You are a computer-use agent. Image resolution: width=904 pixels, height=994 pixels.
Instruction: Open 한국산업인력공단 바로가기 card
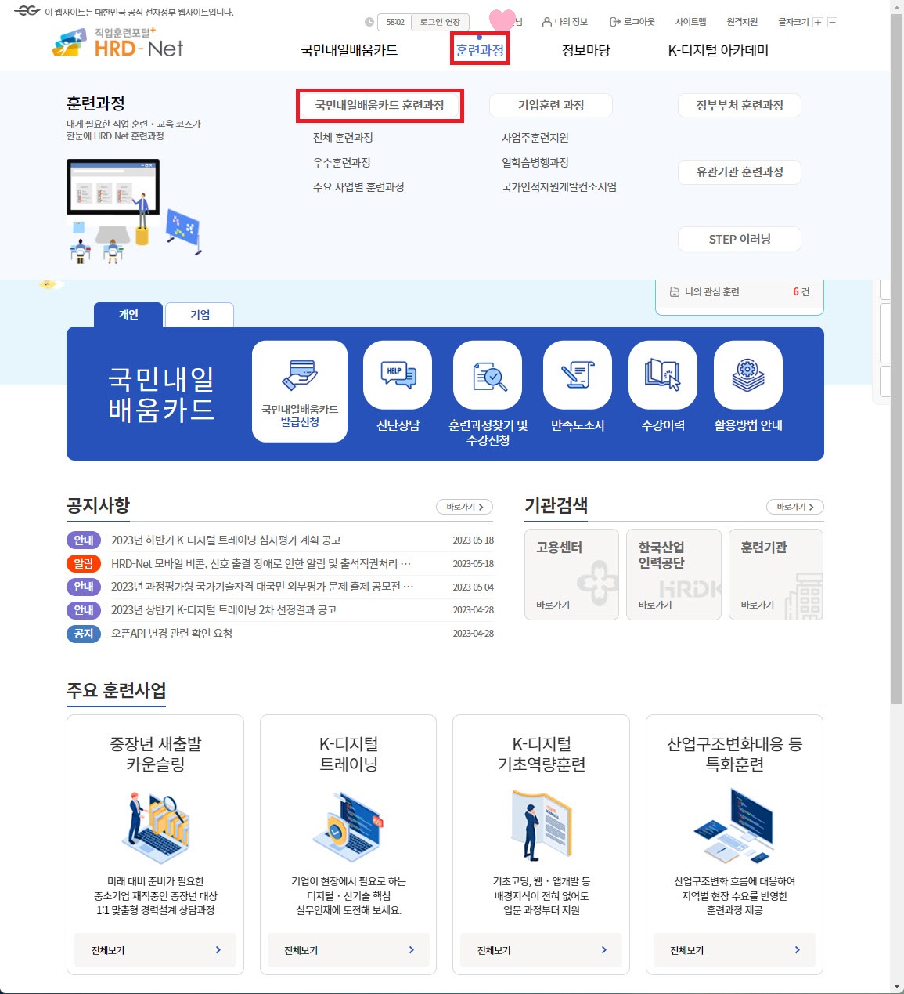(674, 574)
